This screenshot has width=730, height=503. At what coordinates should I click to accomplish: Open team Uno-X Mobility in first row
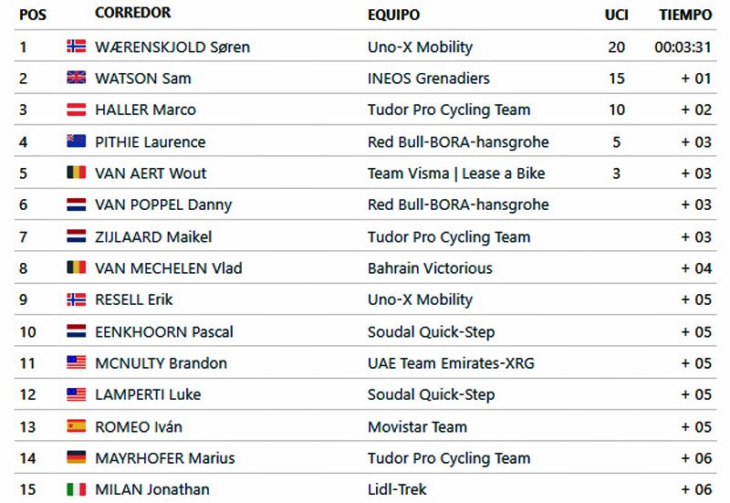point(420,47)
